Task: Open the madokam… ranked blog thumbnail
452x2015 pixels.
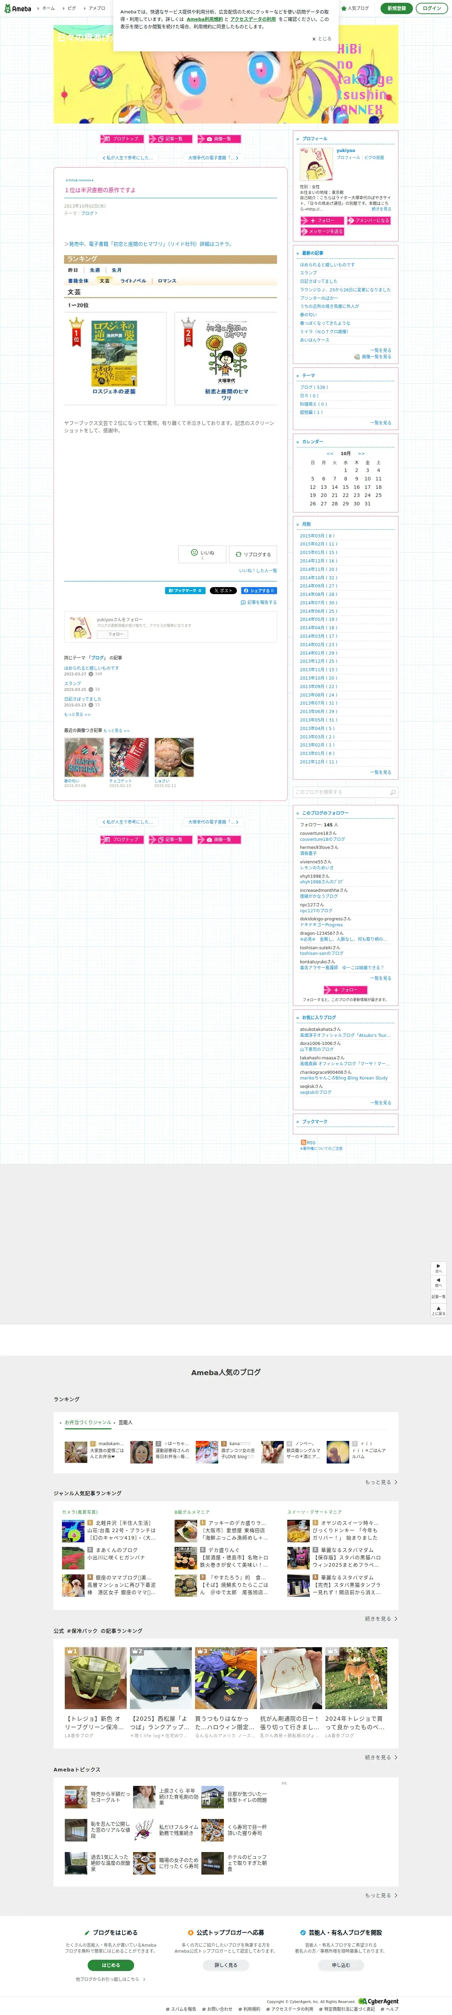Action: coord(76,1452)
